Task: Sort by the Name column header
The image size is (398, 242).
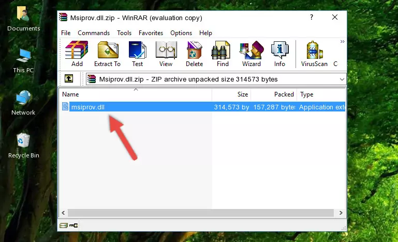Action: [x=136, y=94]
